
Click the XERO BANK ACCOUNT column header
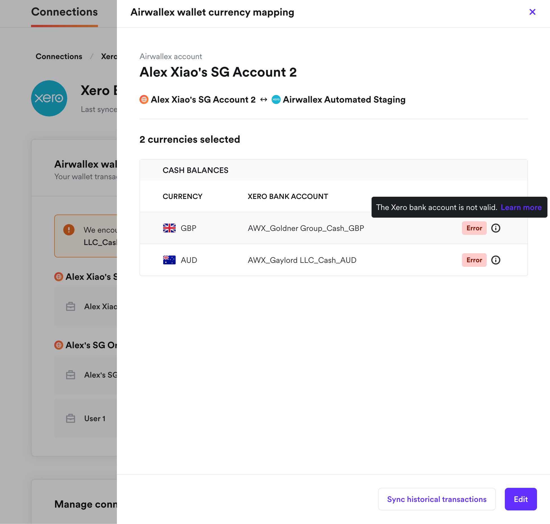click(288, 196)
